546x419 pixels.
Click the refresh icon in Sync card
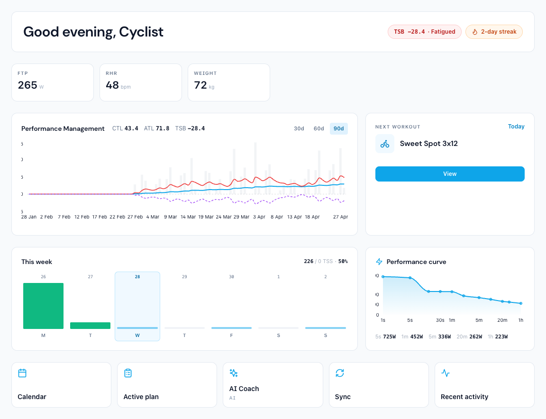(x=339, y=373)
